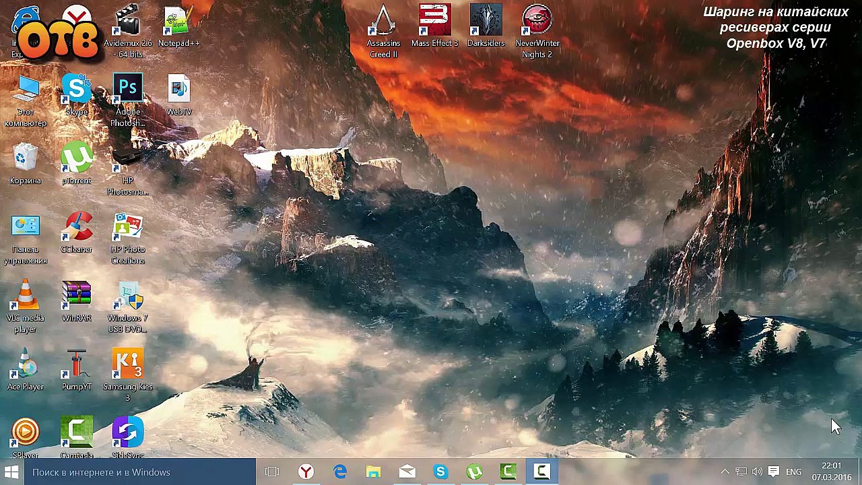Open the volume control in the tray
This screenshot has width=862, height=485.
[757, 472]
